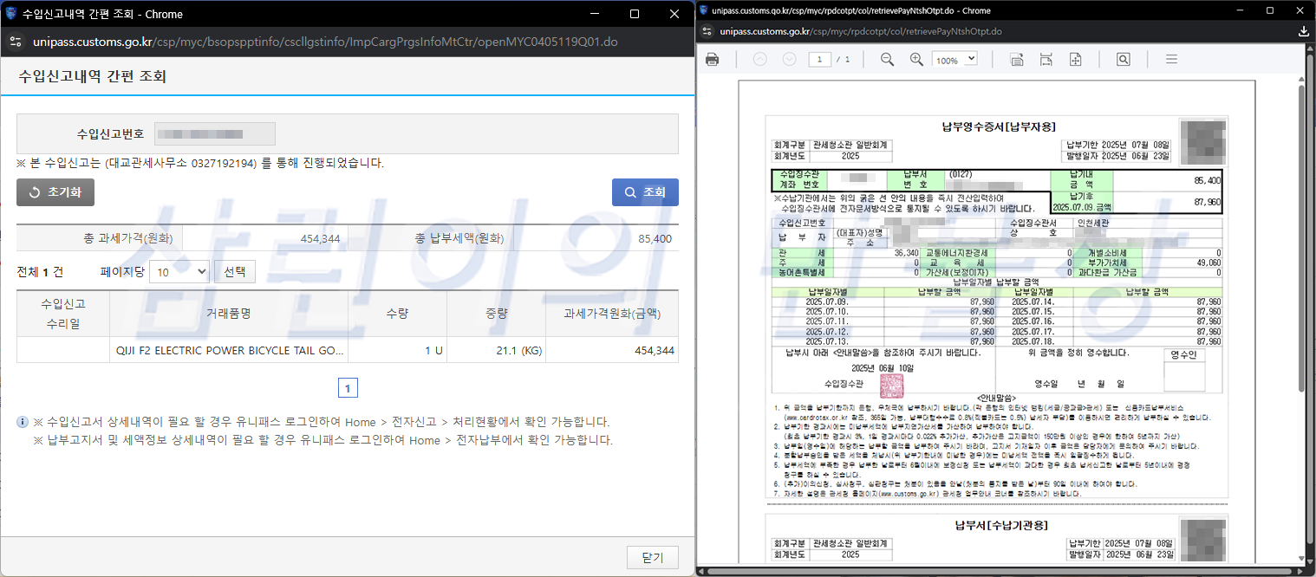Zoom in on the receipt document
Screen dimensions: 1316x577
pos(916,60)
